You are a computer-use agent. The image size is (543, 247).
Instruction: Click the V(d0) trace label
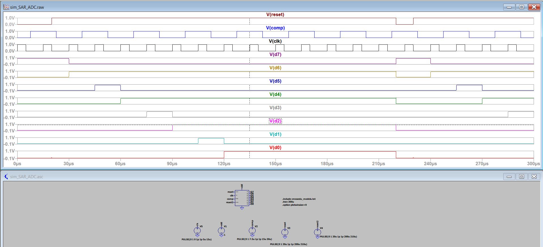coord(275,147)
